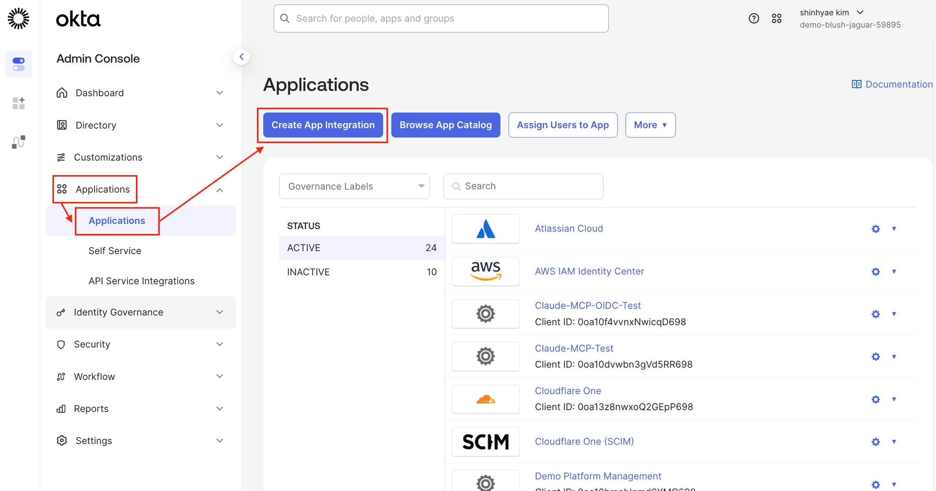Click the Cloudflare One cloud logo
The image size is (936, 491).
point(486,399)
